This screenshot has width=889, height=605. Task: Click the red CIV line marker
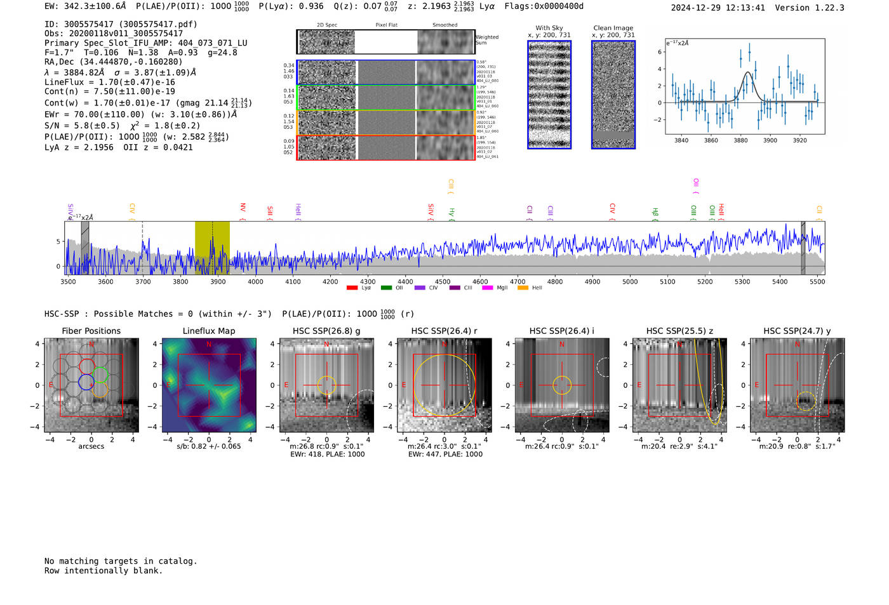click(x=612, y=212)
